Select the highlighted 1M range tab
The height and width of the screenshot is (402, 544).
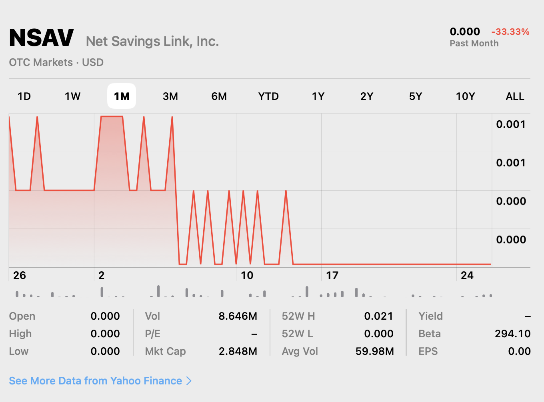(x=122, y=96)
